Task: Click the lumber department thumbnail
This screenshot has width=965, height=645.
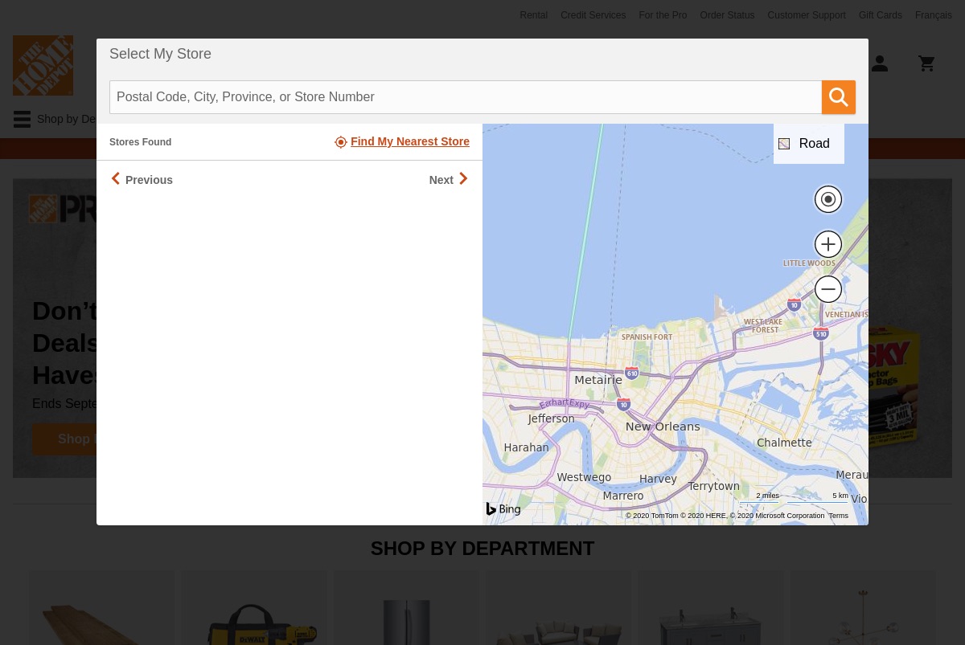Action: (x=102, y=608)
